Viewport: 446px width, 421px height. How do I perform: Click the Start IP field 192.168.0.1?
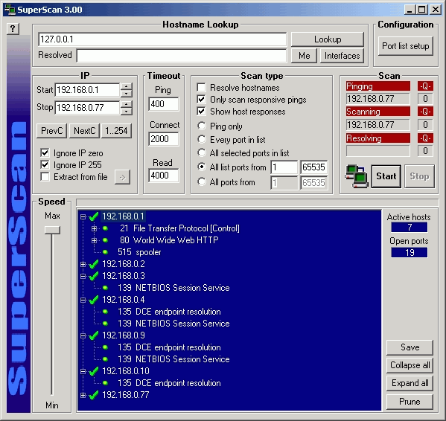click(x=87, y=90)
